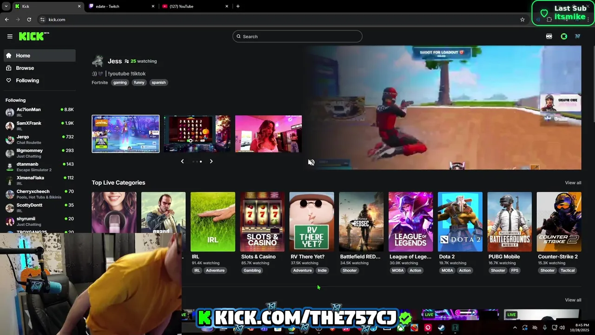595x335 pixels.
Task: Click the FPS tag
Action: coord(515,270)
